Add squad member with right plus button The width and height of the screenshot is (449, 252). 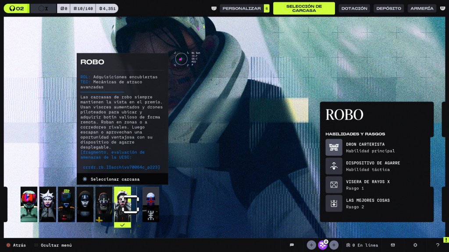[x=334, y=245]
